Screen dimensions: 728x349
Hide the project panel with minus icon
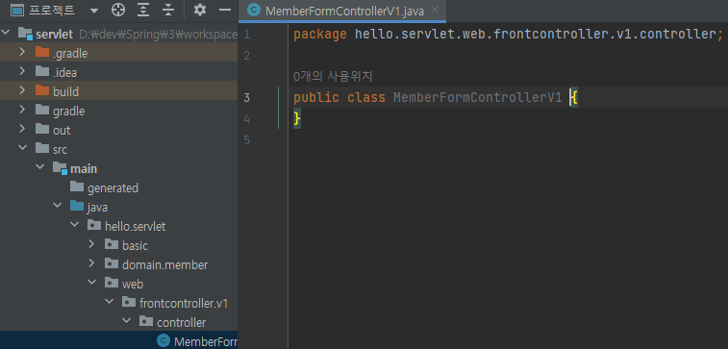(x=225, y=10)
